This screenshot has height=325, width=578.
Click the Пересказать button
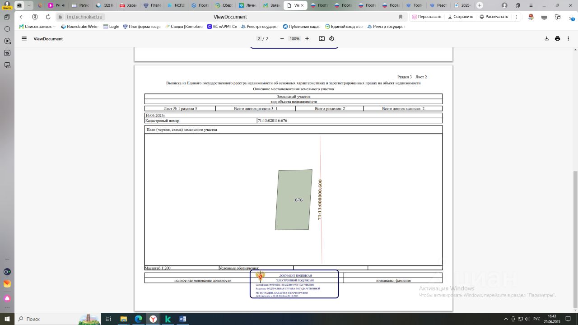point(427,17)
